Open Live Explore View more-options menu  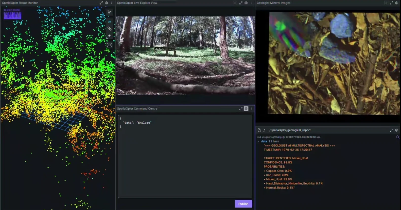tap(251, 3)
